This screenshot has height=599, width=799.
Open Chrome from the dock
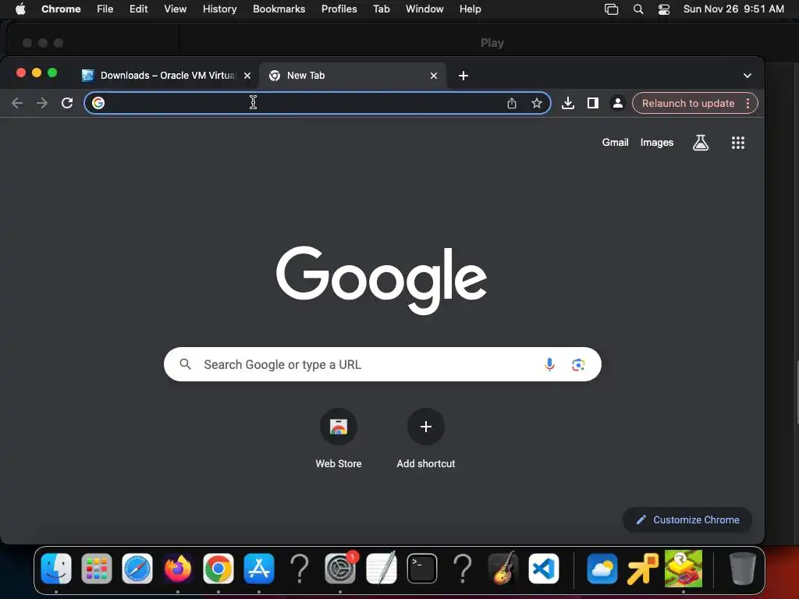point(218,569)
